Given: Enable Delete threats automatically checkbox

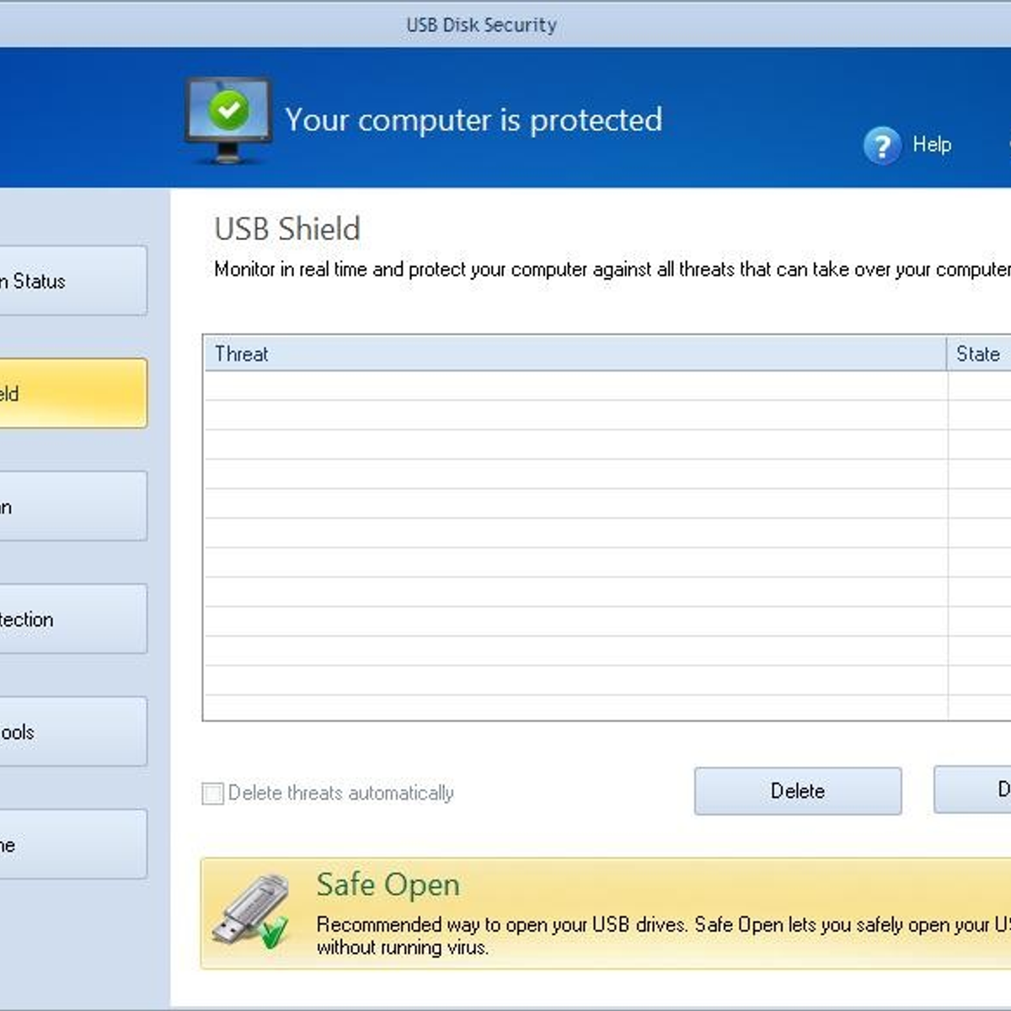Looking at the screenshot, I should click(213, 793).
